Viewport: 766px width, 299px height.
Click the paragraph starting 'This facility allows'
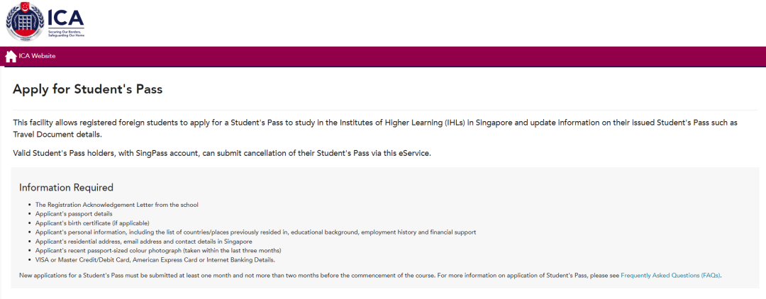pos(375,128)
